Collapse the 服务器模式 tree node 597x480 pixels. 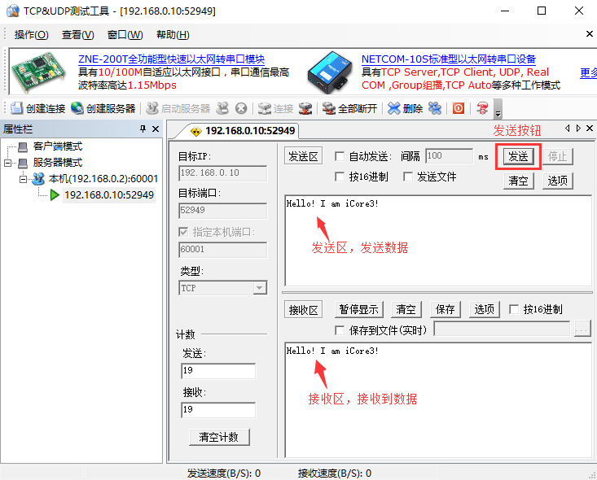9,163
